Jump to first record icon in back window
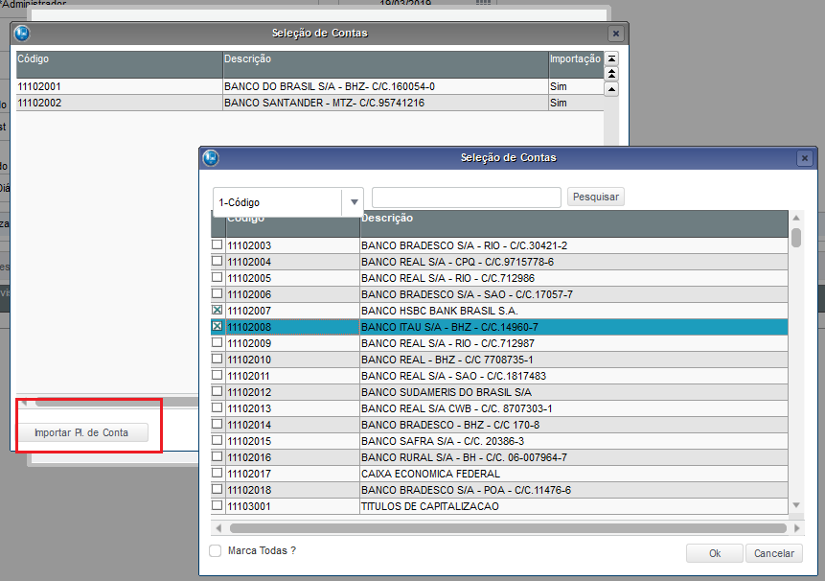This screenshot has width=825, height=581. click(611, 58)
